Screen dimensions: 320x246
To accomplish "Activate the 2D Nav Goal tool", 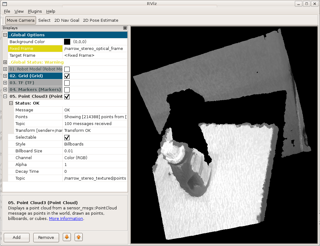I will pos(66,20).
